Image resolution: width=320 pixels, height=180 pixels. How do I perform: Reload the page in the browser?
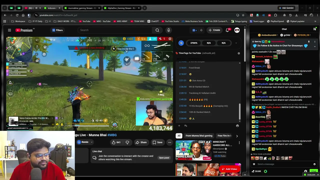[x=17, y=15]
